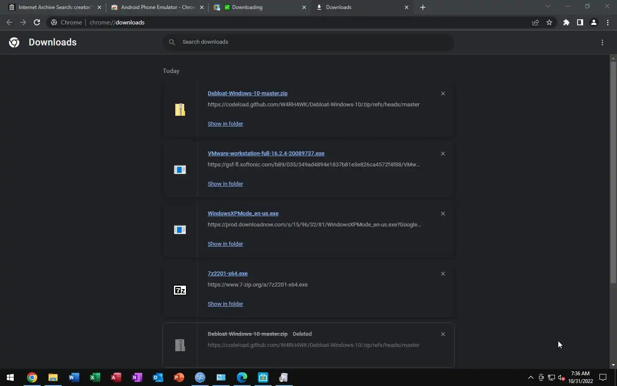Focus the Search downloads field
The image size is (617, 386).
[x=308, y=42]
